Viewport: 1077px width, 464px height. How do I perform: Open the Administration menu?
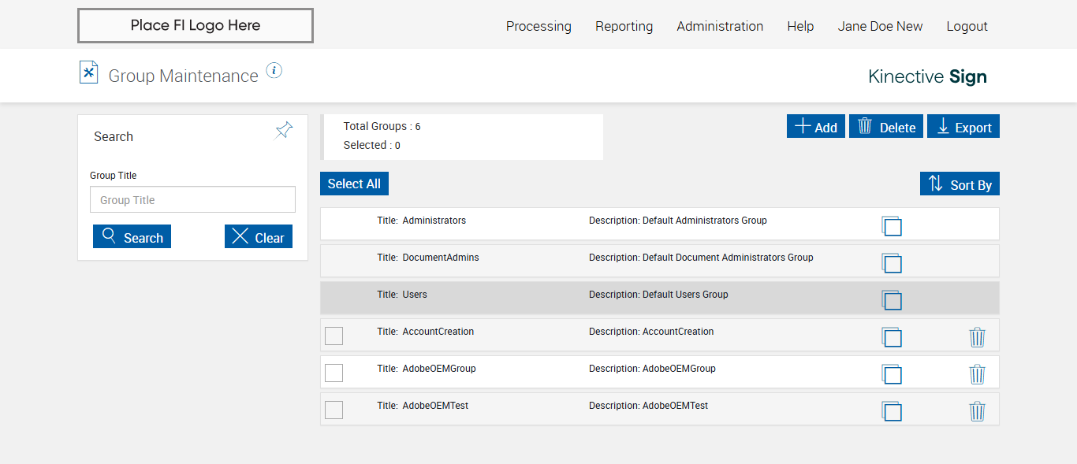[720, 26]
